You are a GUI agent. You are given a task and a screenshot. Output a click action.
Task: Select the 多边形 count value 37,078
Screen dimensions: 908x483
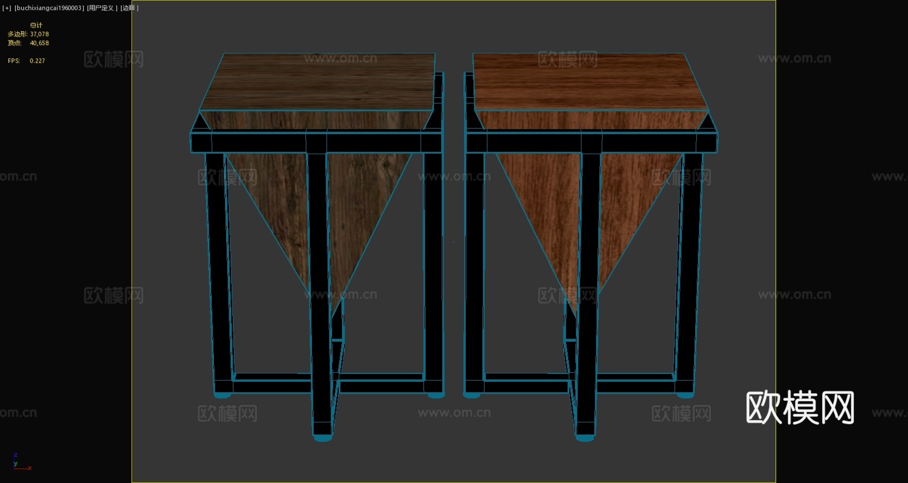pos(40,34)
